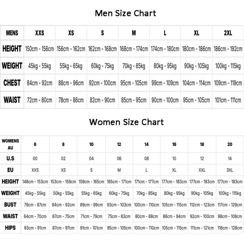Select the 148cm - 153cm height cell
244x244 pixels.
tap(35, 181)
